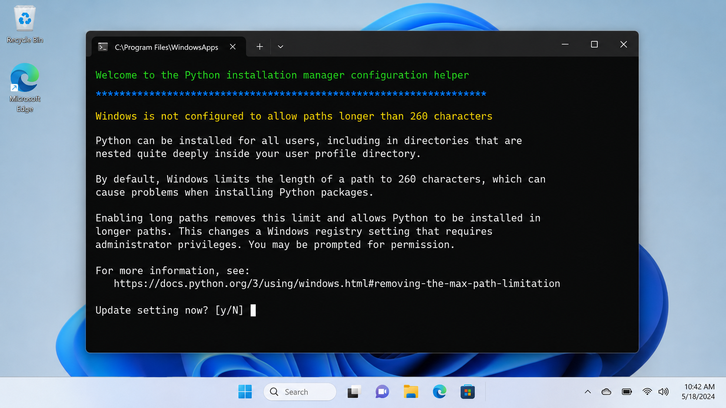Open the docs.python.org max-path-limitation link

[337, 284]
